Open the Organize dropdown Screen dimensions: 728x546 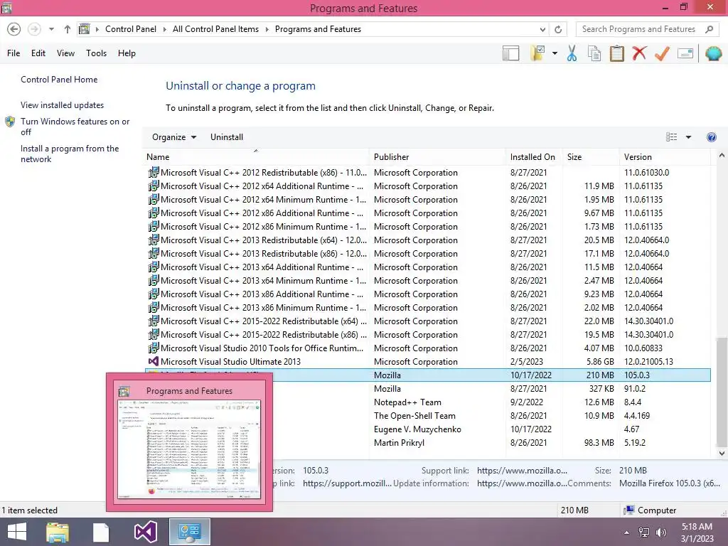tap(174, 137)
